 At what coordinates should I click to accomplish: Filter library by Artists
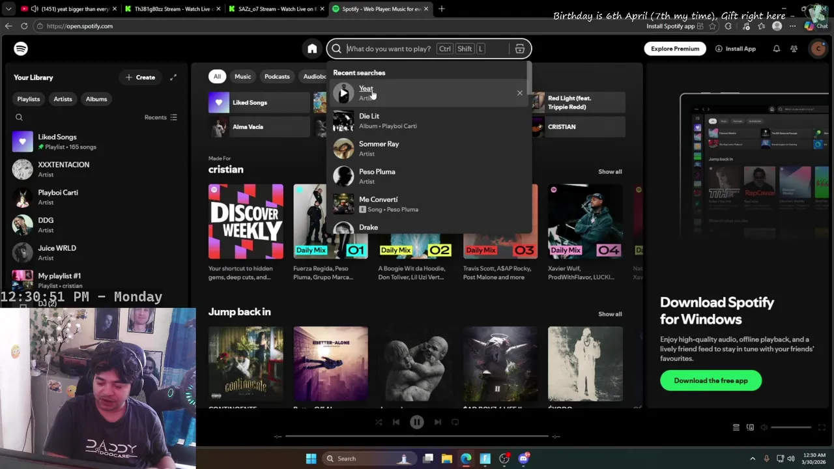63,99
